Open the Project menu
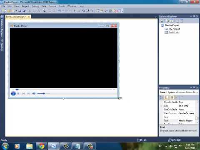 (25, 6)
